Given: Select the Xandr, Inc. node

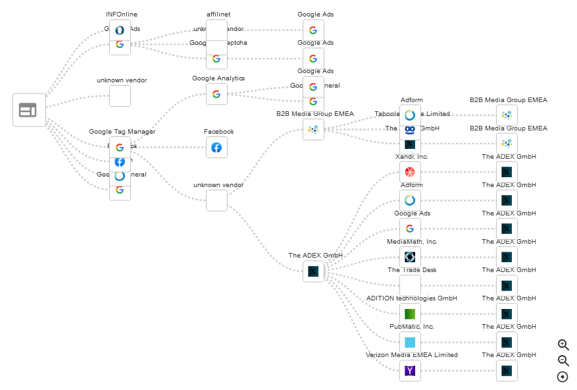Looking at the screenshot, I should coord(411,172).
